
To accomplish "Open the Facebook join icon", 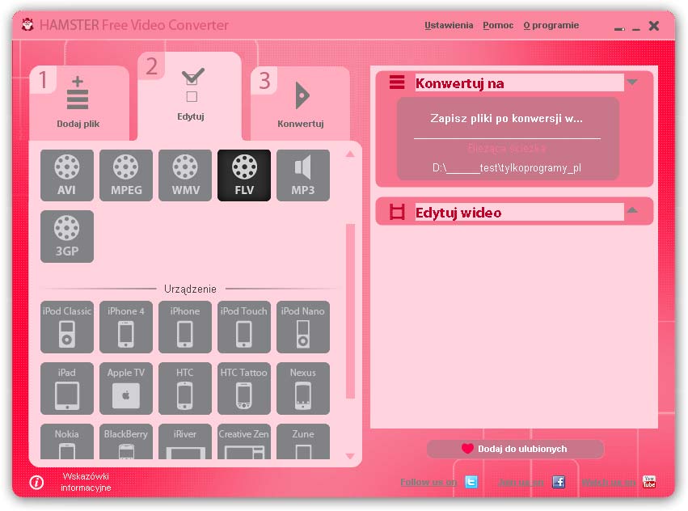I will (558, 482).
